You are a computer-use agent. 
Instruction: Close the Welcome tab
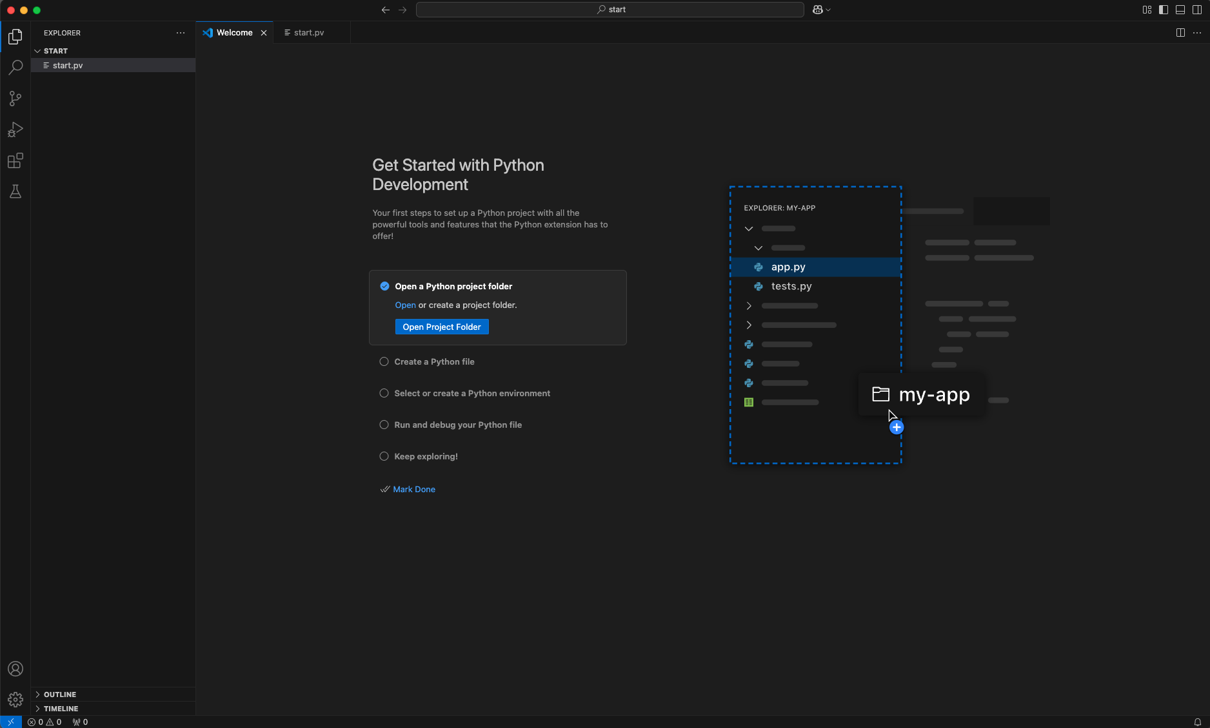point(264,33)
